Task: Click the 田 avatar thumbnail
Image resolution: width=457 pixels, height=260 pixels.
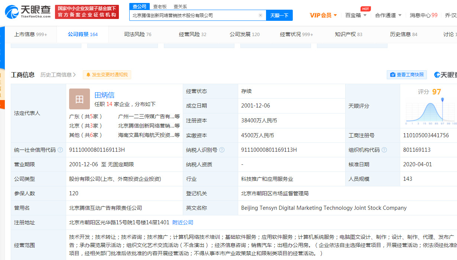Action: click(x=79, y=99)
